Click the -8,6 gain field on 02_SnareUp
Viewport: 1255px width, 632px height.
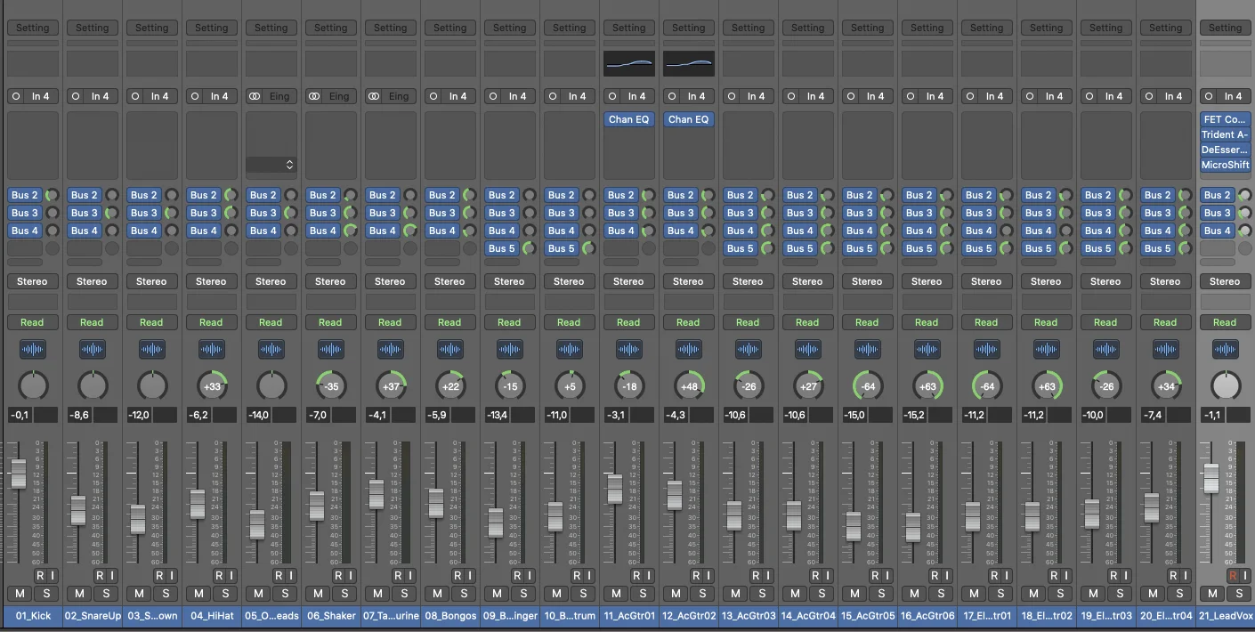(79, 415)
